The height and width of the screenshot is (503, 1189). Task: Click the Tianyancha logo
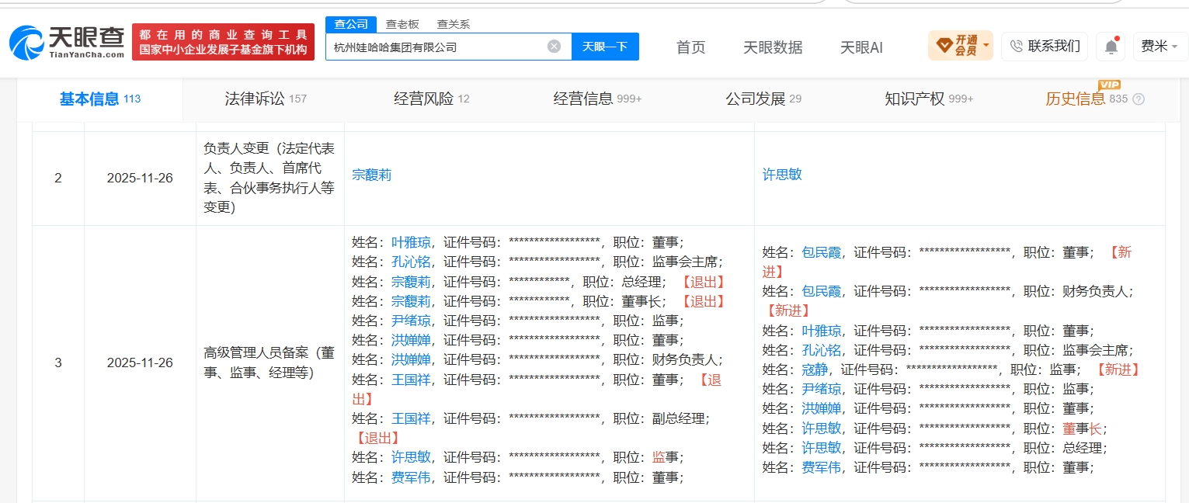[x=67, y=43]
